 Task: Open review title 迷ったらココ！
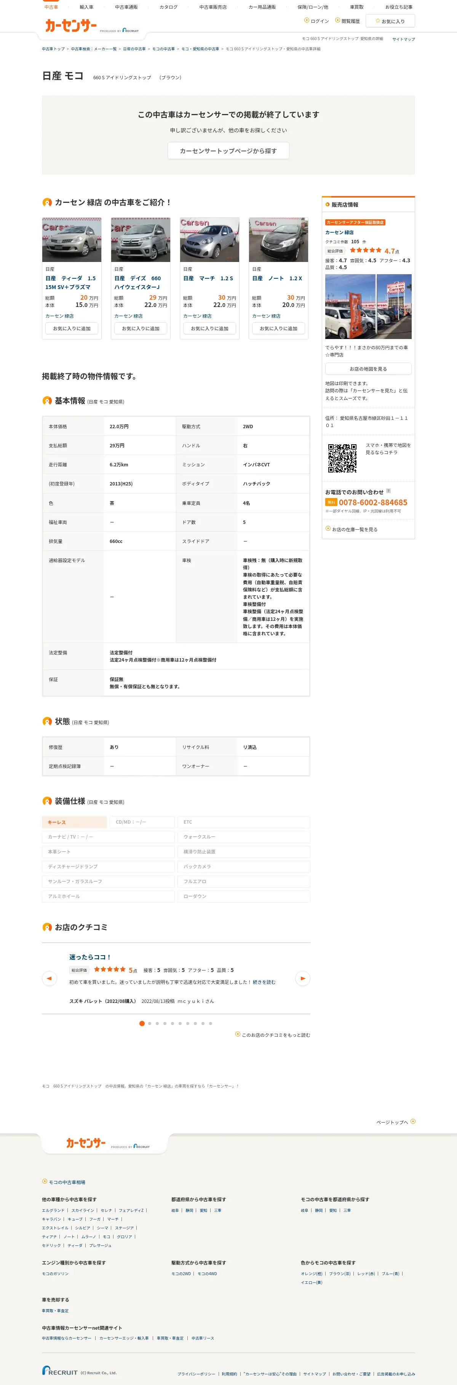90,957
